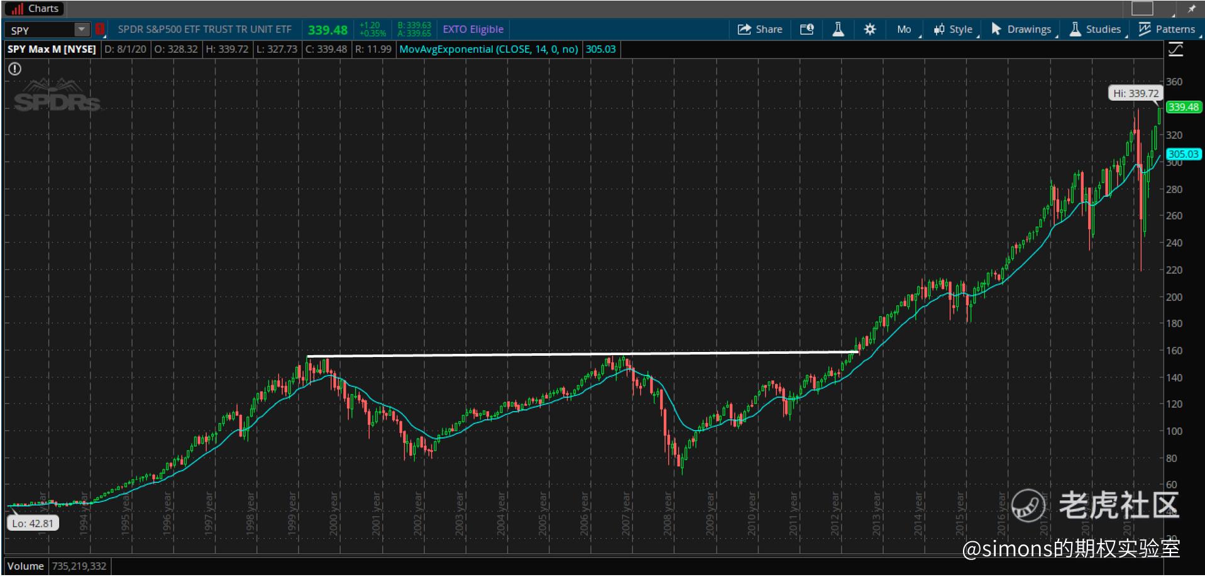
Task: Click the Lo: 42.81 price bubble
Action: point(33,523)
